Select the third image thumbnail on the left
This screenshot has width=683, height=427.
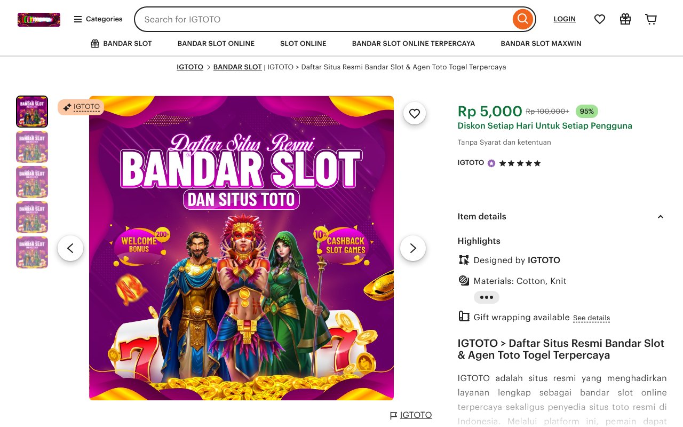click(x=31, y=182)
